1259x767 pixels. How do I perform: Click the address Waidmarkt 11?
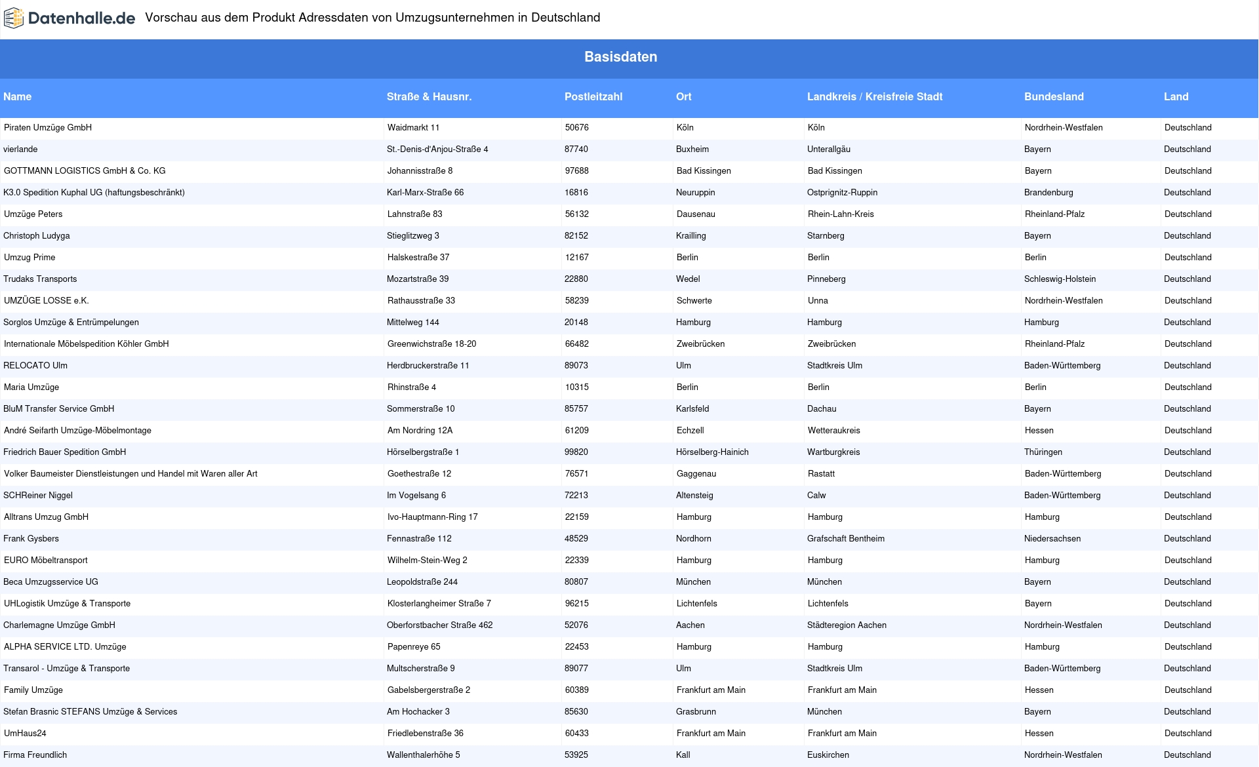(x=414, y=128)
